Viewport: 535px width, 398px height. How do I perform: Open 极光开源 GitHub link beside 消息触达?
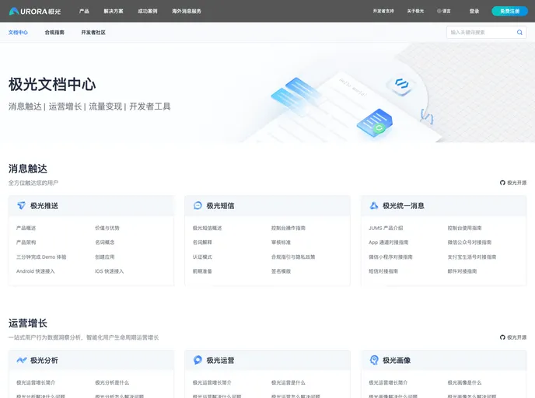pos(513,183)
